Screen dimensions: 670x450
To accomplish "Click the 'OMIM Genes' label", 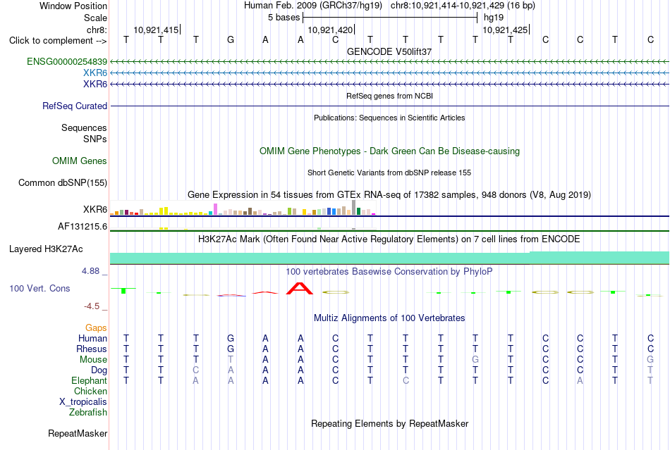I will pyautogui.click(x=80, y=161).
